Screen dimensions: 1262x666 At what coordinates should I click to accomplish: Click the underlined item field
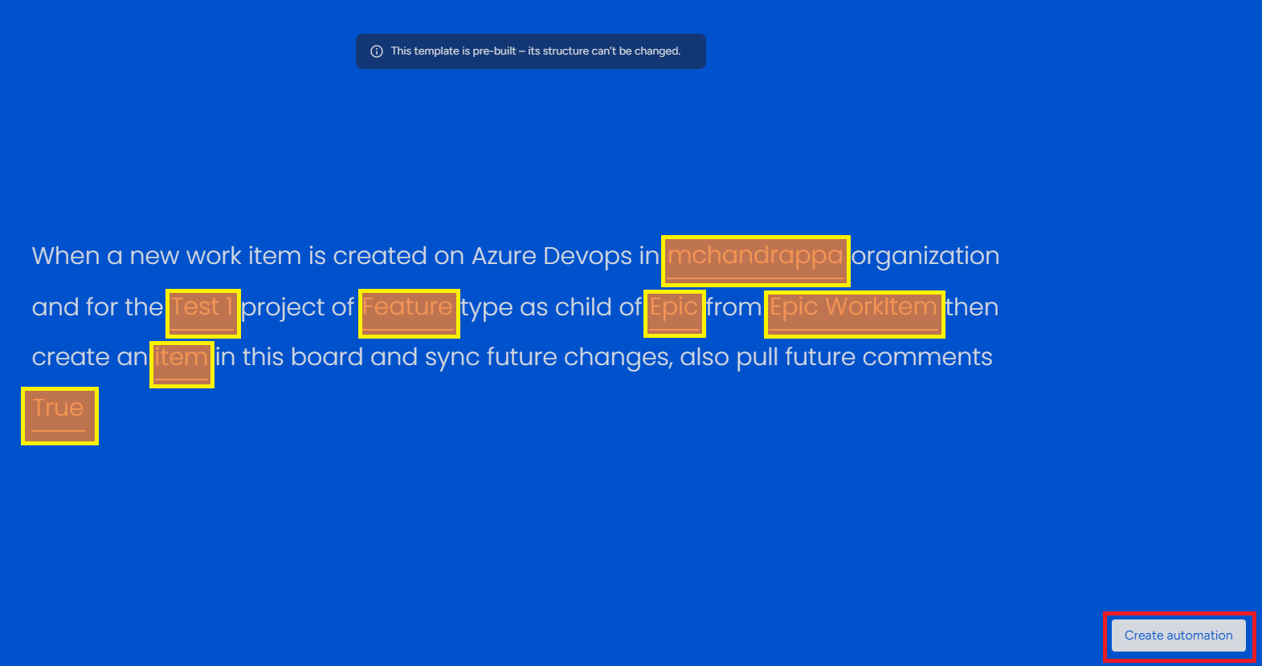pyautogui.click(x=182, y=364)
